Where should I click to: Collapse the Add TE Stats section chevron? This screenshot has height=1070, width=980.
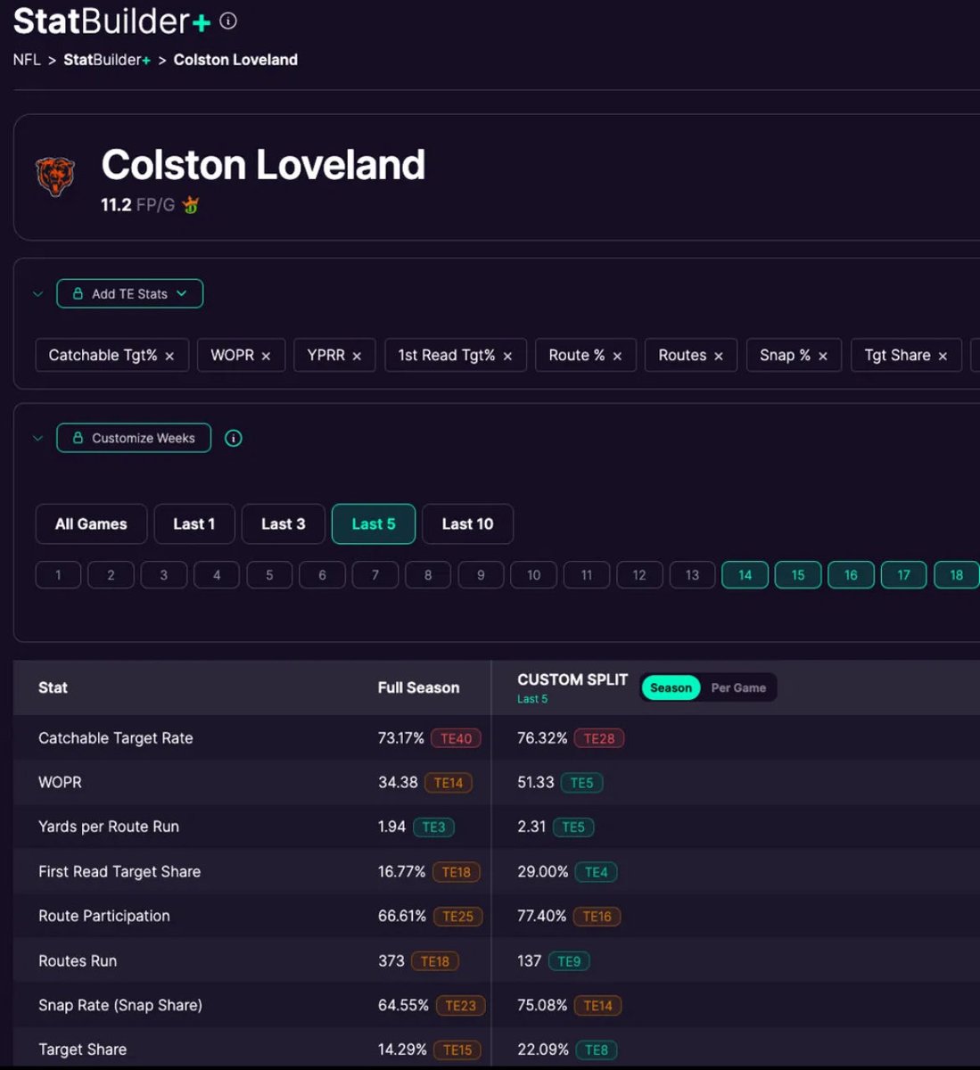coord(37,293)
